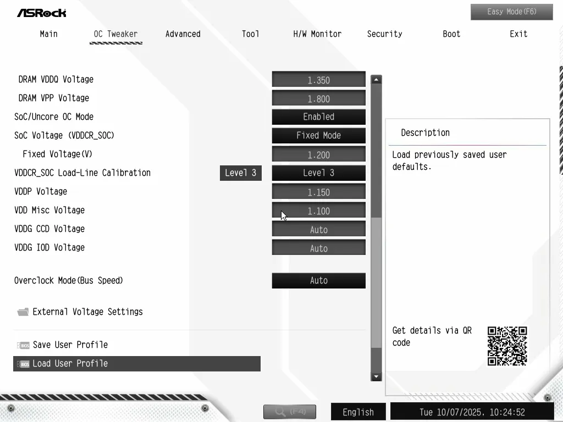Click the ASRock logo
Image resolution: width=563 pixels, height=422 pixels.
[x=41, y=12]
